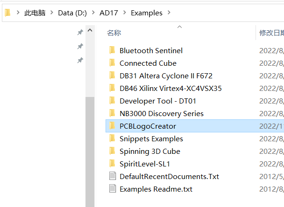This screenshot has width=284, height=207.
Task: Sort by the 修改日期 column header
Action: 271,33
